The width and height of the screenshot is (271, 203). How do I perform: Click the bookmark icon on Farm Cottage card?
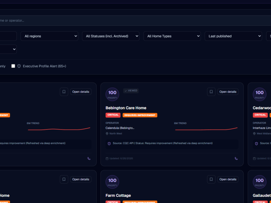(x=211, y=179)
